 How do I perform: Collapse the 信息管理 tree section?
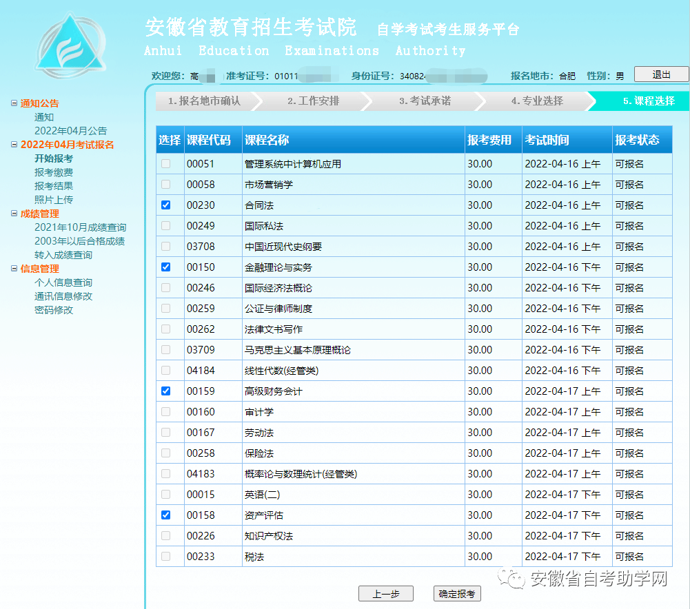pos(14,269)
